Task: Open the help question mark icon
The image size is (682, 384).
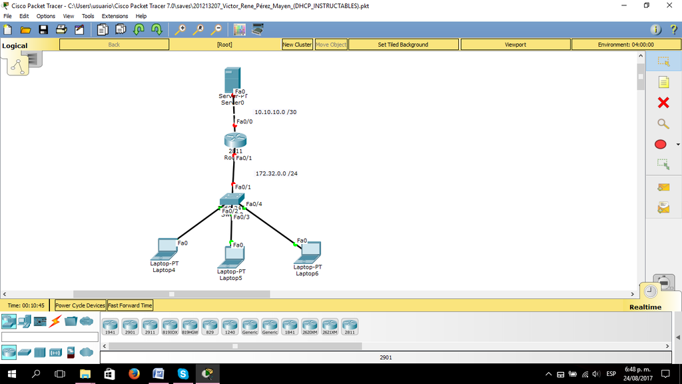Action: click(x=674, y=29)
